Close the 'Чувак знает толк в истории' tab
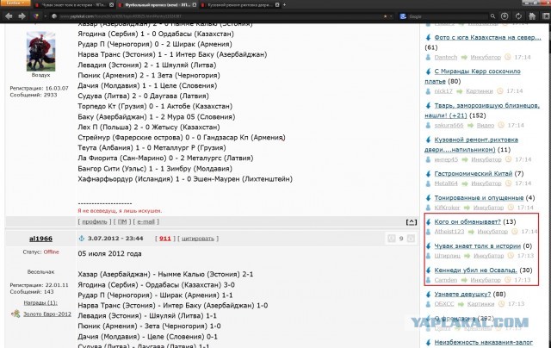Image resolution: width=551 pixels, height=348 pixels. click(x=111, y=5)
